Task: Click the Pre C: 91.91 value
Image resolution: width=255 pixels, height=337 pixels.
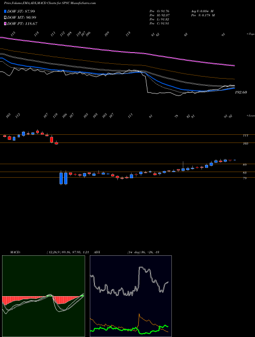Action: point(159,23)
